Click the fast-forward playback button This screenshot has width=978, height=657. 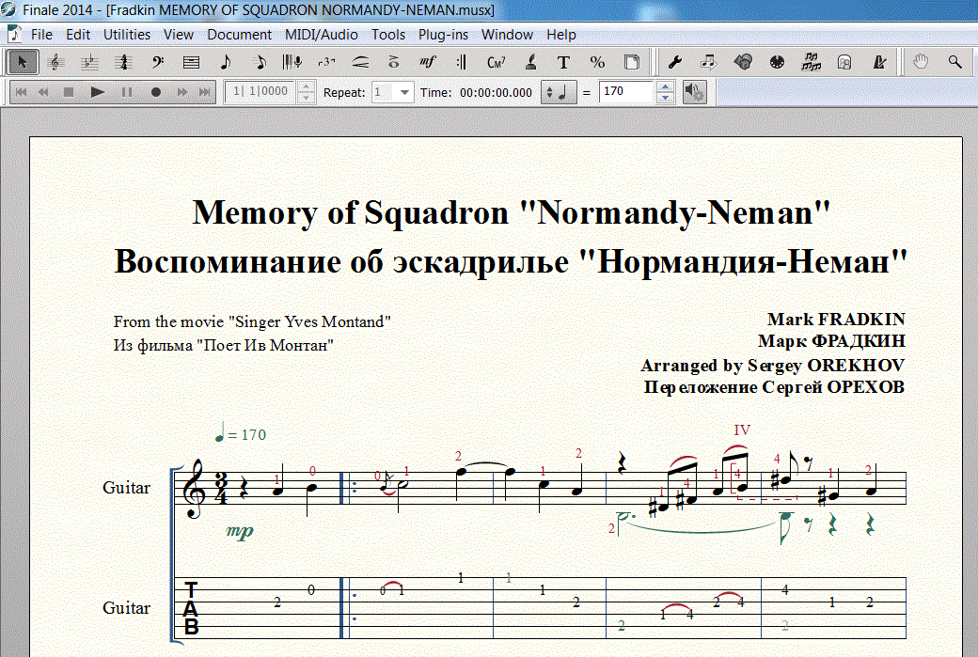(182, 92)
